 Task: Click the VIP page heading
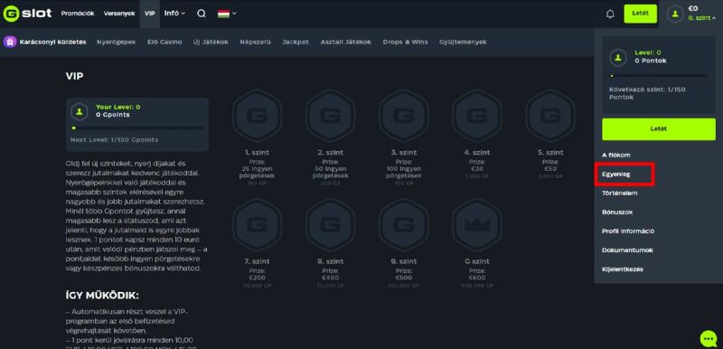point(74,76)
